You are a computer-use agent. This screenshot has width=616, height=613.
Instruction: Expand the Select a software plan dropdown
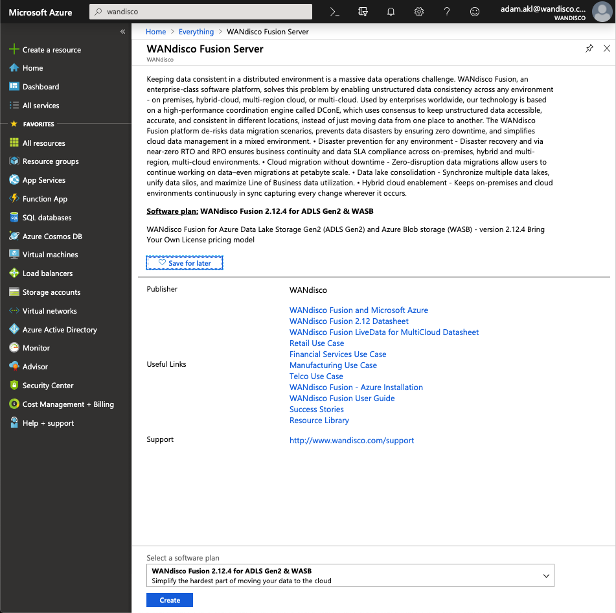point(350,575)
